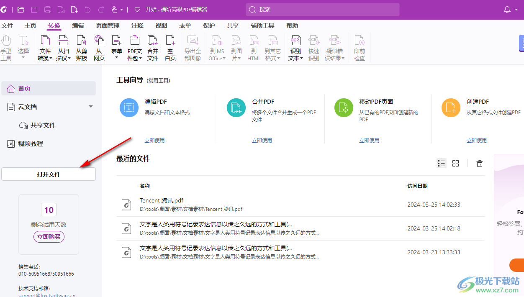Click the green 移动PDF页面 wizard icon
Image resolution: width=524 pixels, height=297 pixels.
coord(344,108)
